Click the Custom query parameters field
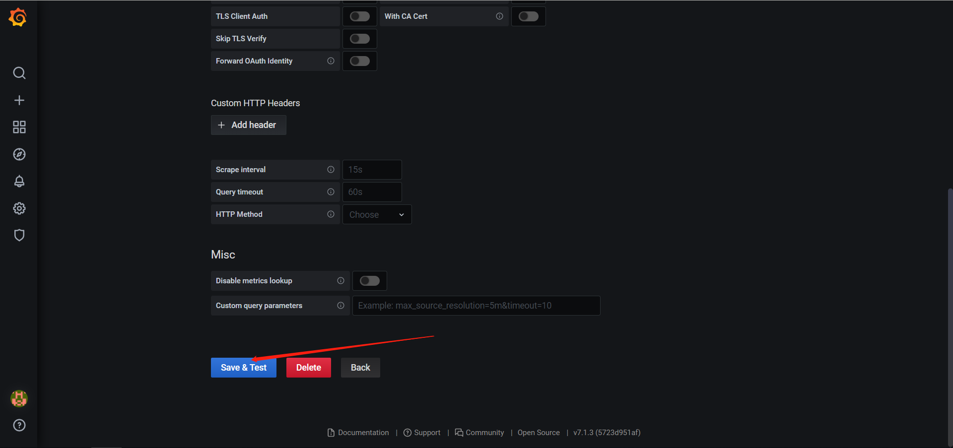The width and height of the screenshot is (953, 448). [x=476, y=306]
